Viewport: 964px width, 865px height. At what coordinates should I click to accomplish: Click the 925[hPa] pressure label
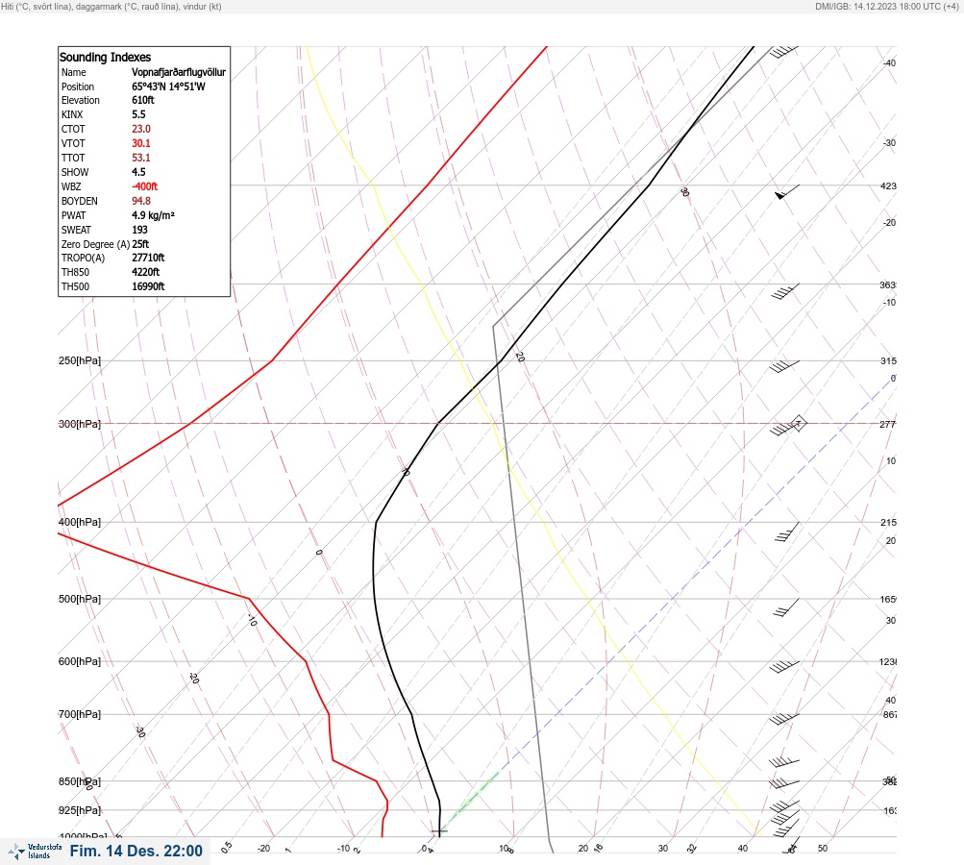tap(80, 810)
